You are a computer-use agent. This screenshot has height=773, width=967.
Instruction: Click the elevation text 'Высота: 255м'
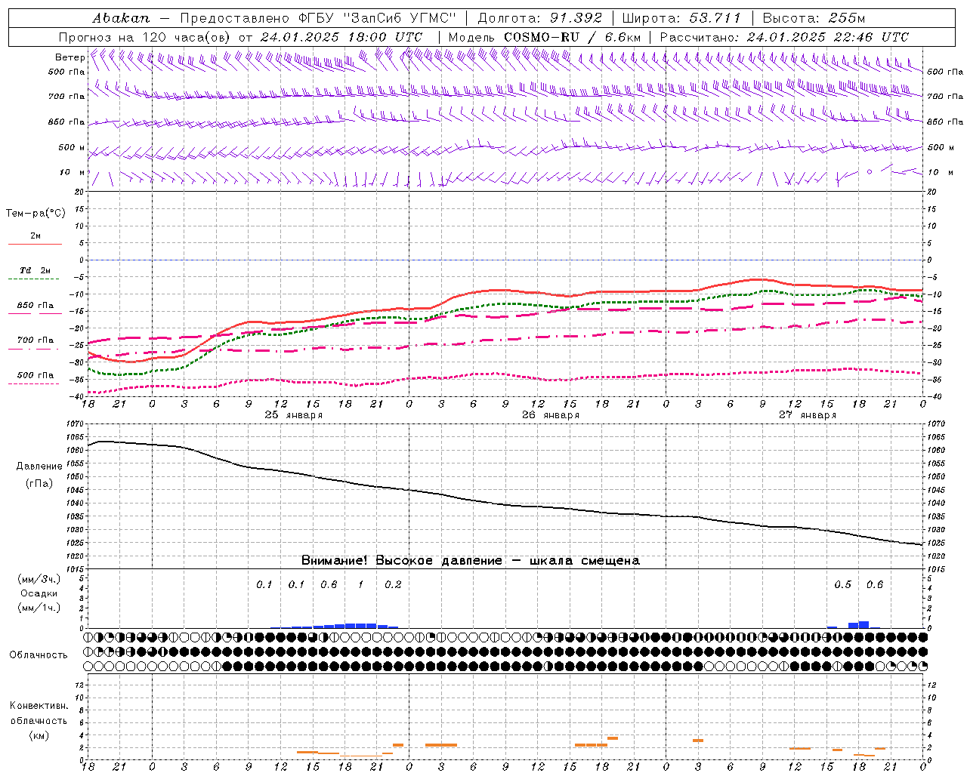point(814,18)
